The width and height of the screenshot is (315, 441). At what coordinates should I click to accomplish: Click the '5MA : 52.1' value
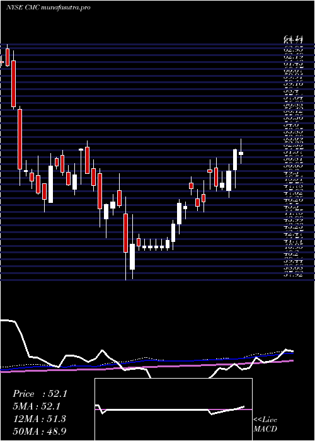[38, 406]
